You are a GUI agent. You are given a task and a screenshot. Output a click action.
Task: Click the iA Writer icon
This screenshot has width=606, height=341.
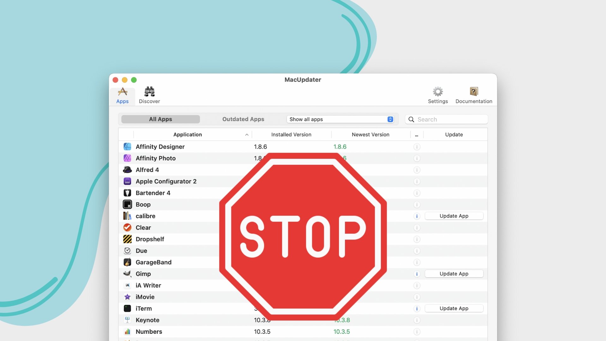(x=127, y=285)
